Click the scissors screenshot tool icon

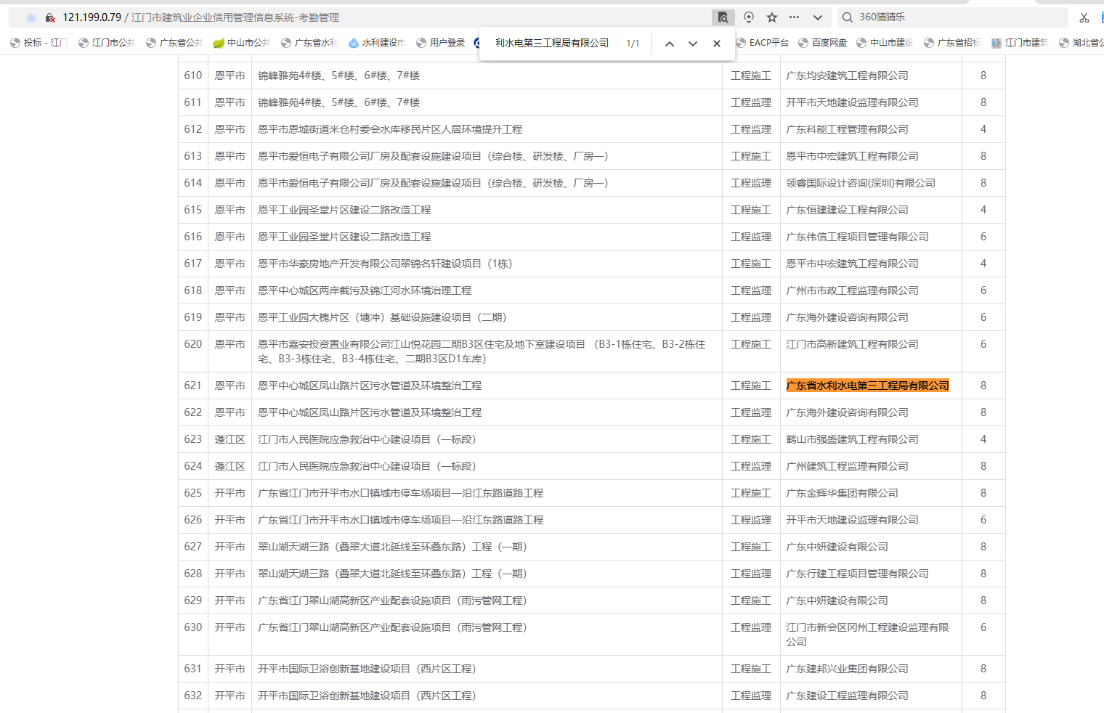1084,17
